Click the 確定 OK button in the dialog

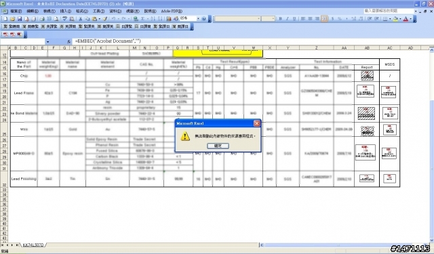click(218, 146)
